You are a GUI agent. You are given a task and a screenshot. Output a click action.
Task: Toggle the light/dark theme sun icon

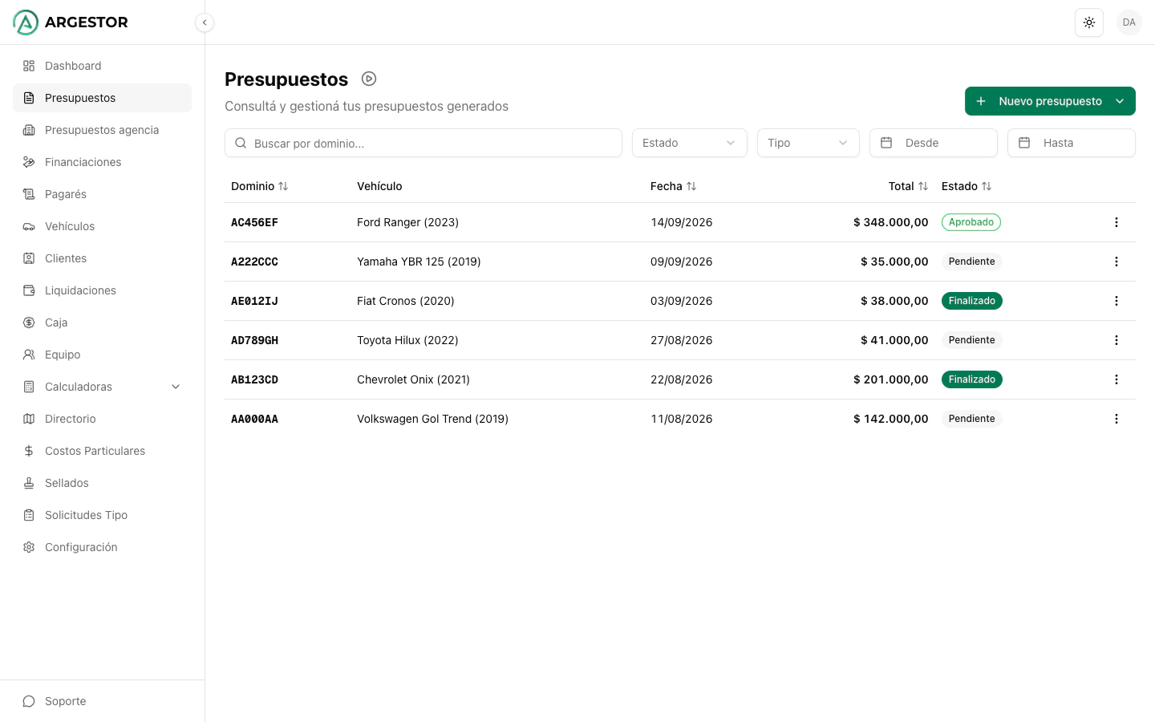1089,22
